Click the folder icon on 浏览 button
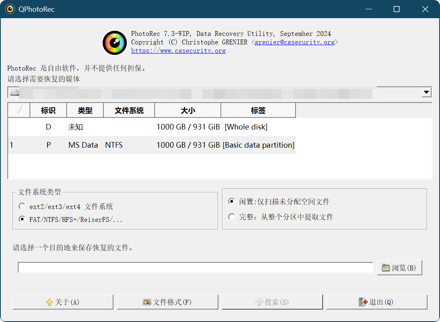This screenshot has height=322, width=440. pos(386,268)
